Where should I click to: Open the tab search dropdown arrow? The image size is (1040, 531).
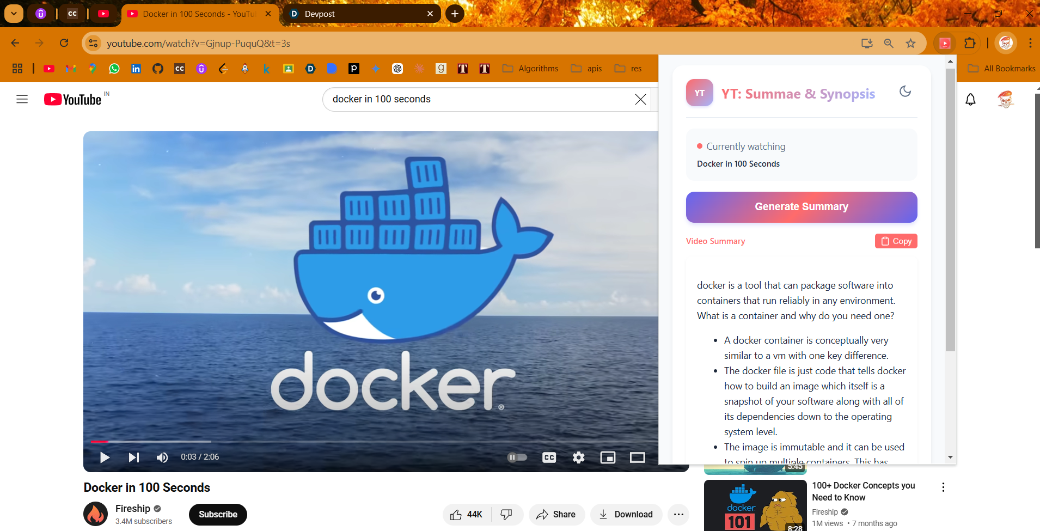point(14,14)
